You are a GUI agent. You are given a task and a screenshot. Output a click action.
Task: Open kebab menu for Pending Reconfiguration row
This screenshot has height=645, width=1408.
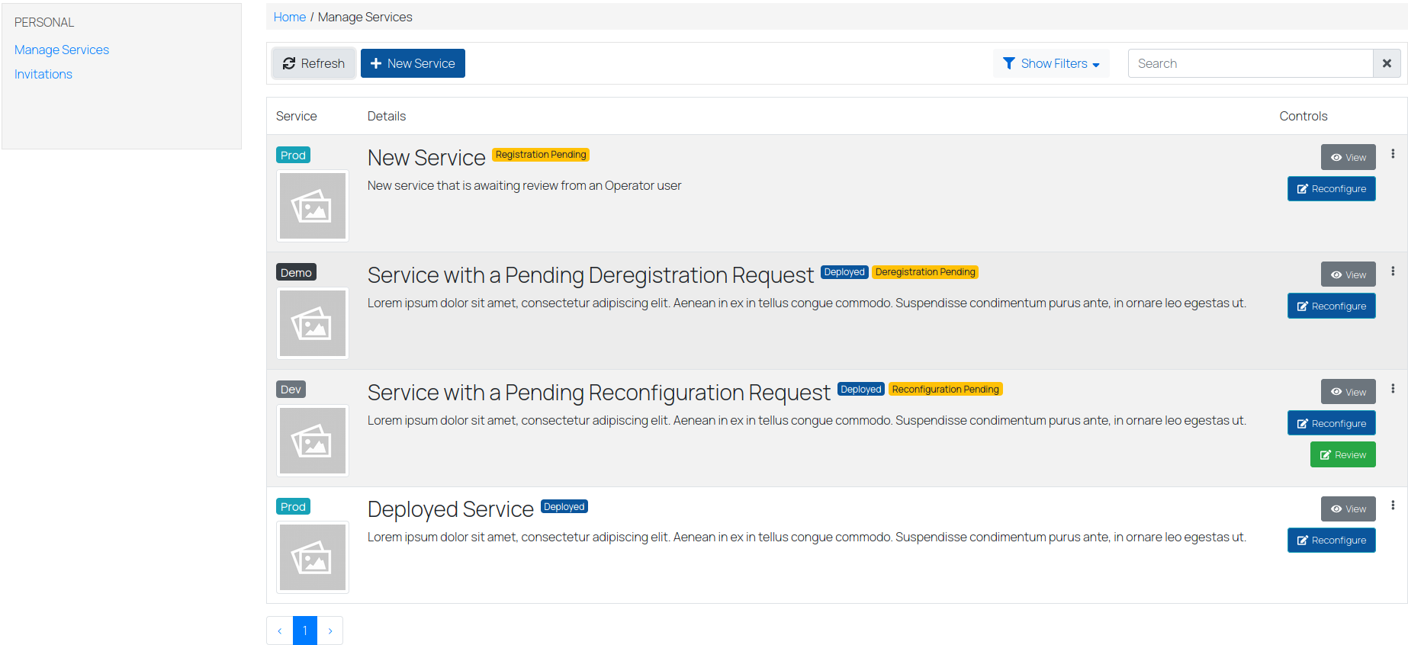coord(1393,389)
